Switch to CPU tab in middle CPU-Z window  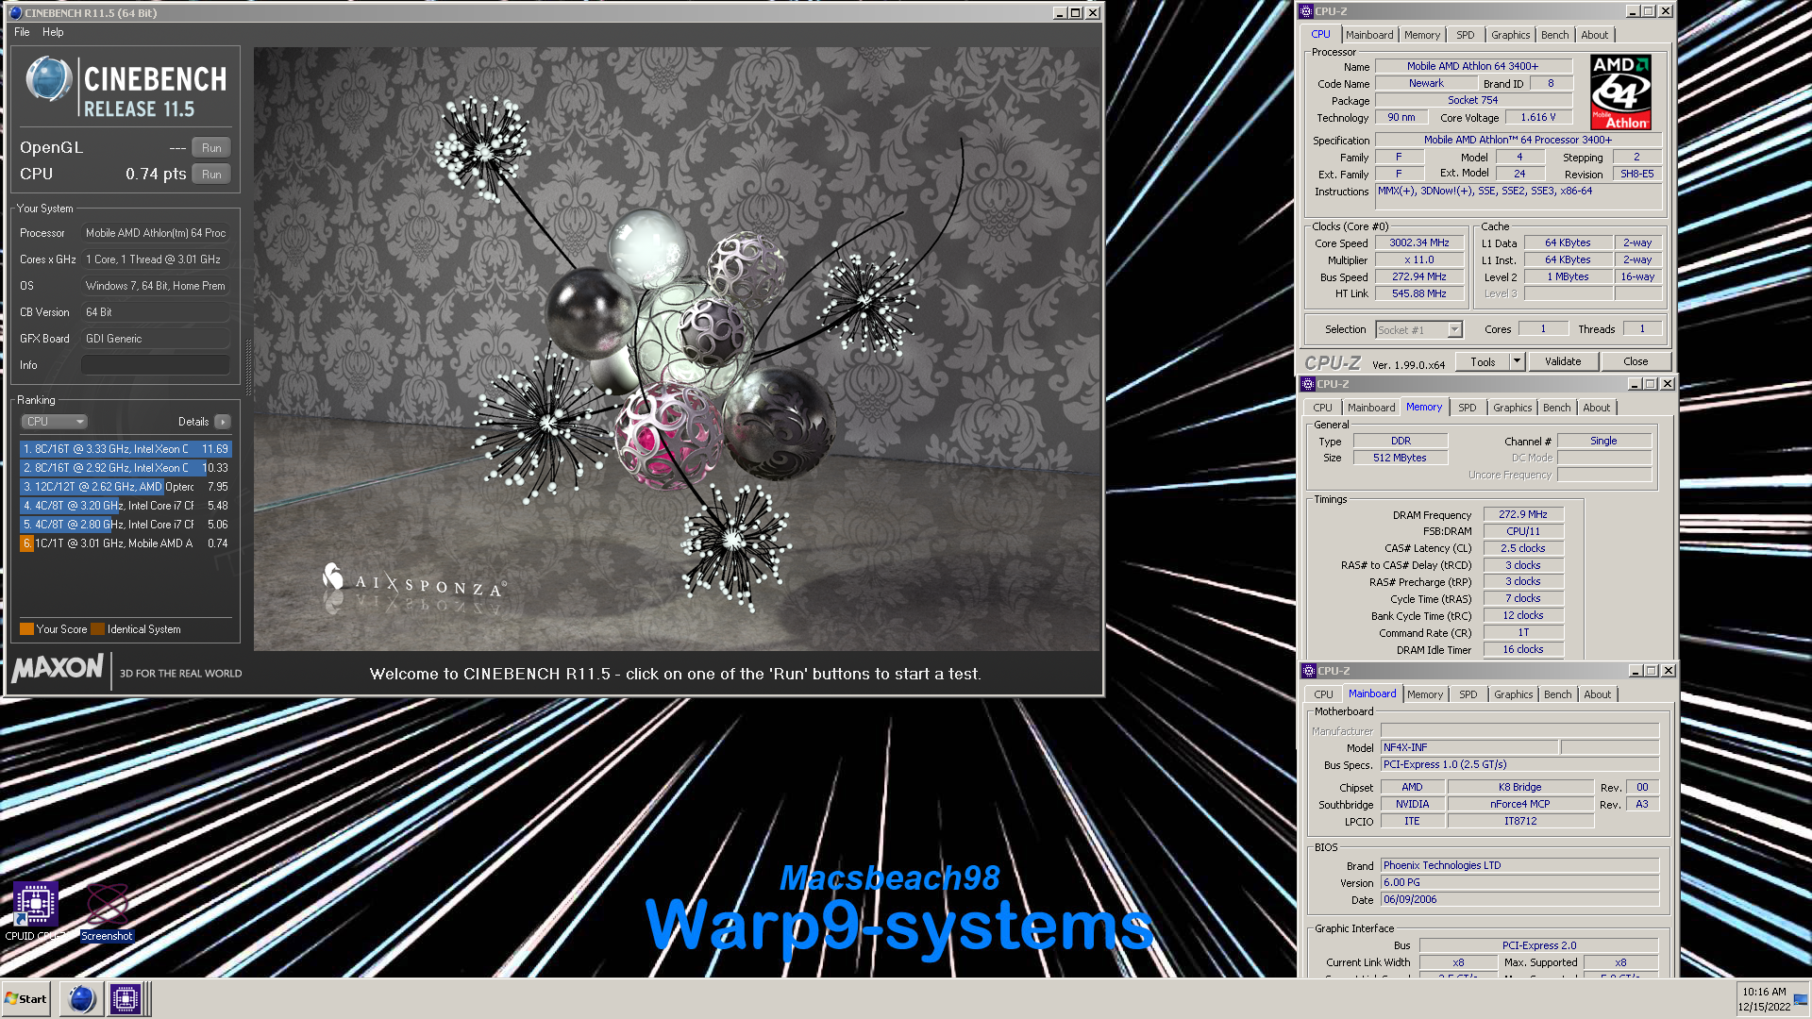[1322, 408]
